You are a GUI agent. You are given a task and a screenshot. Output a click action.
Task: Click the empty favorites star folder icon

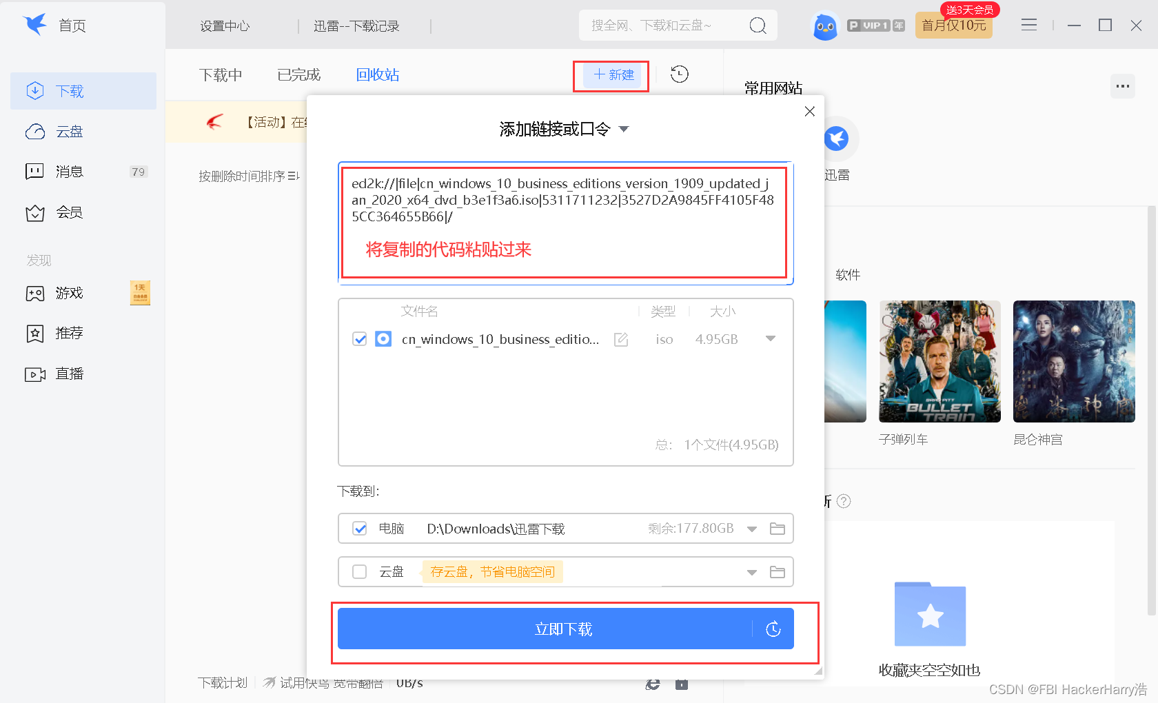[x=930, y=614]
